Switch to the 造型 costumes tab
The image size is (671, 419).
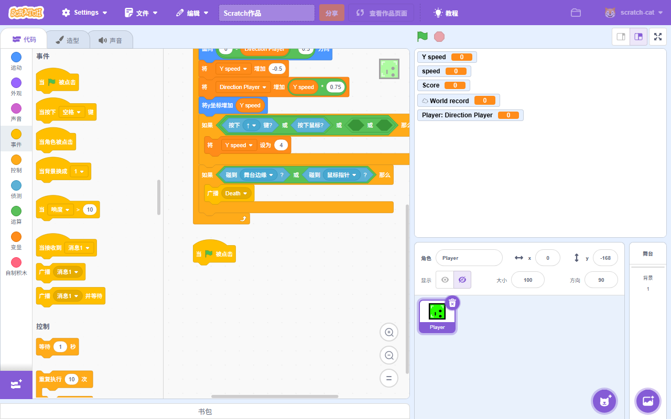[x=68, y=40]
